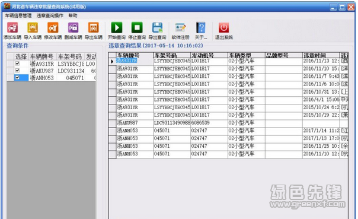The width and height of the screenshot is (358, 219).
Task: Stop query with green square icon
Action: pos(137,28)
